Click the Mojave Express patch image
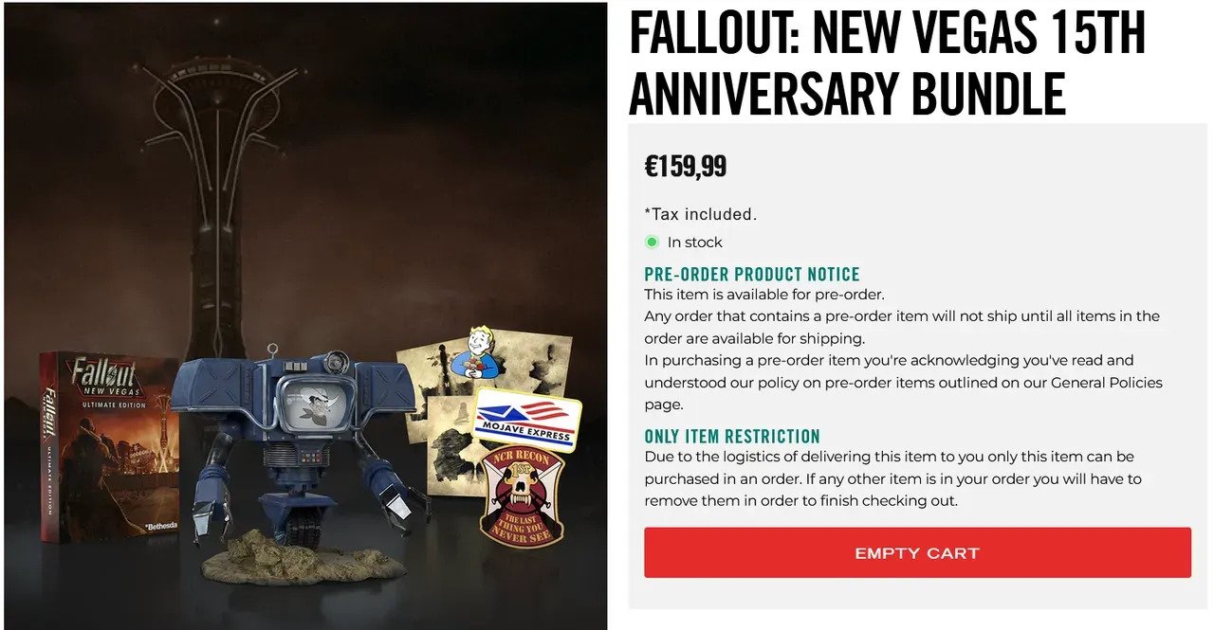 527,420
